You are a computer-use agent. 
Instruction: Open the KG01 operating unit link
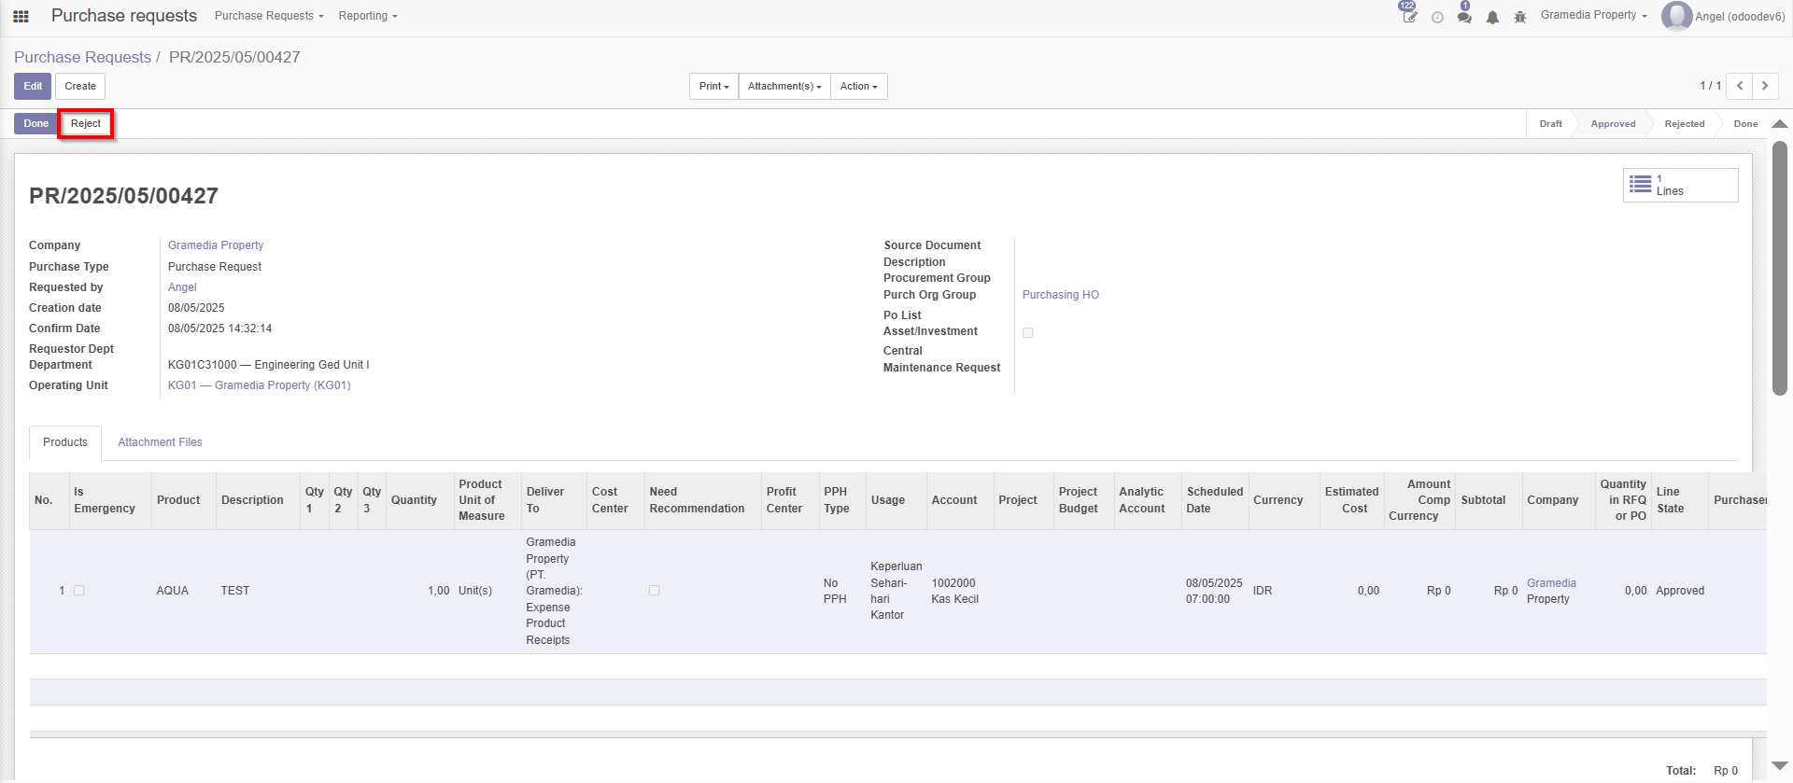[260, 385]
